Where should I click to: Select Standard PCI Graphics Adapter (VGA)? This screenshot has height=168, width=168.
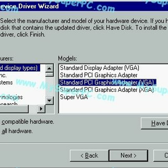pyautogui.click(x=108, y=82)
